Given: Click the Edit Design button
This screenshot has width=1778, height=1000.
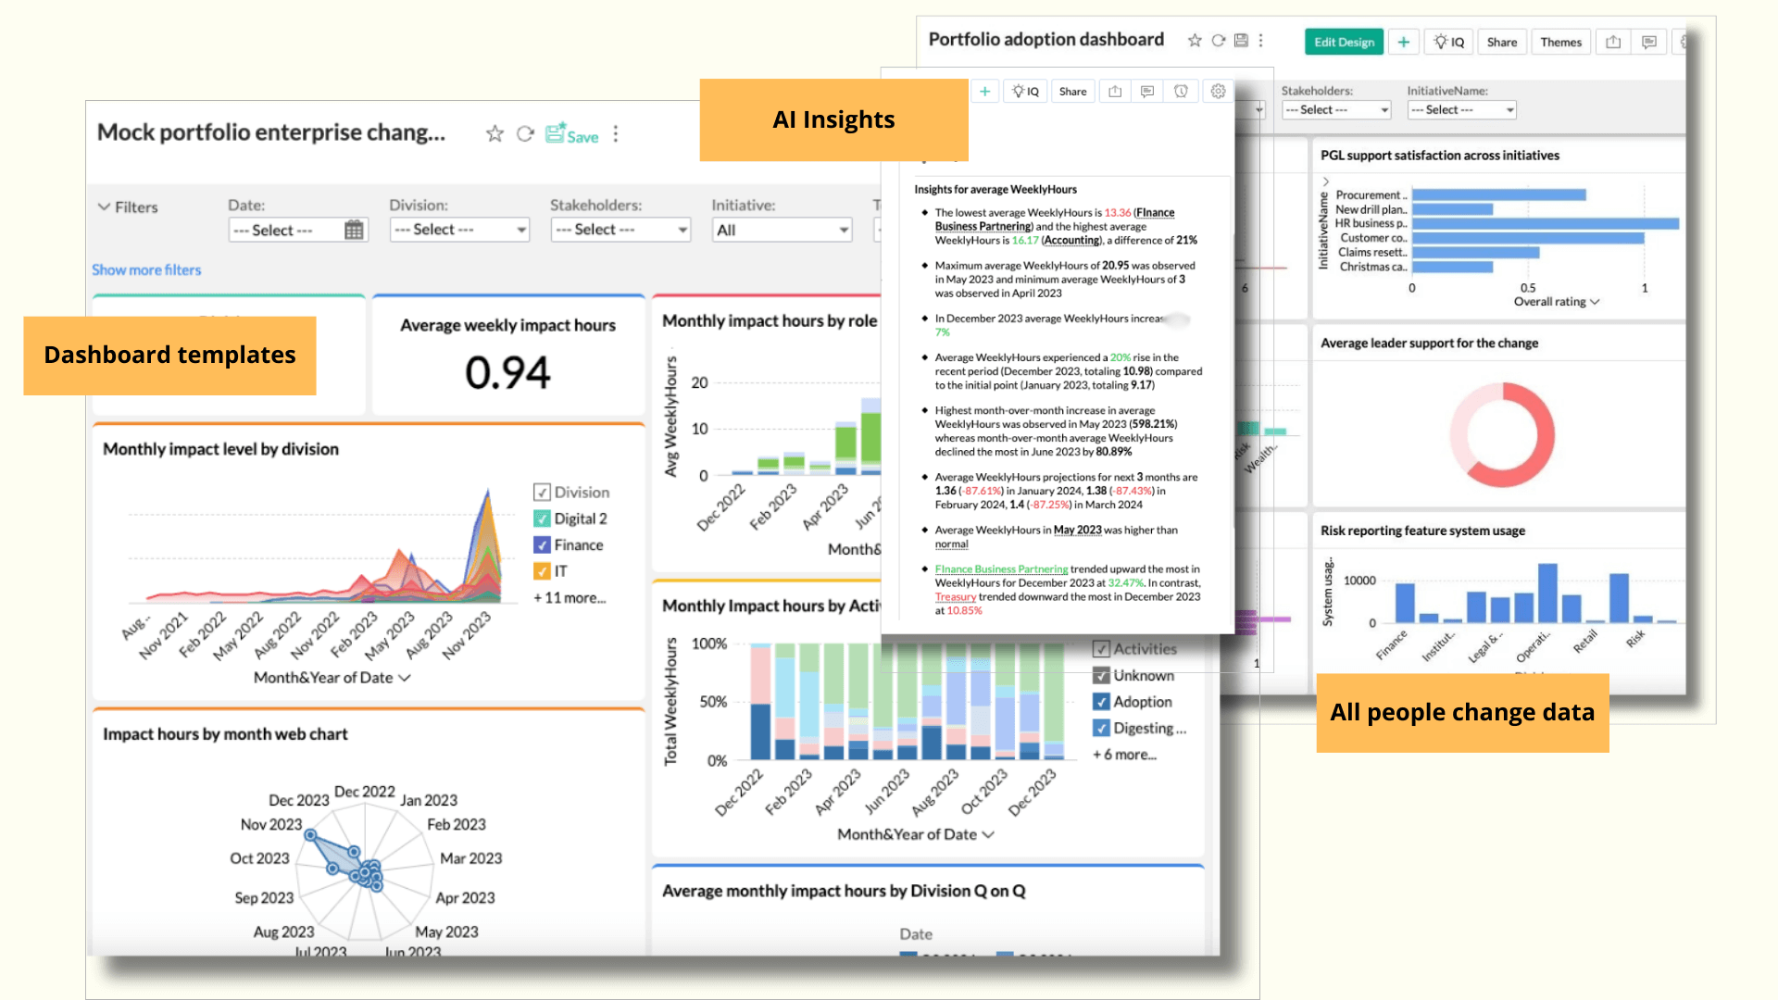Looking at the screenshot, I should pyautogui.click(x=1344, y=42).
